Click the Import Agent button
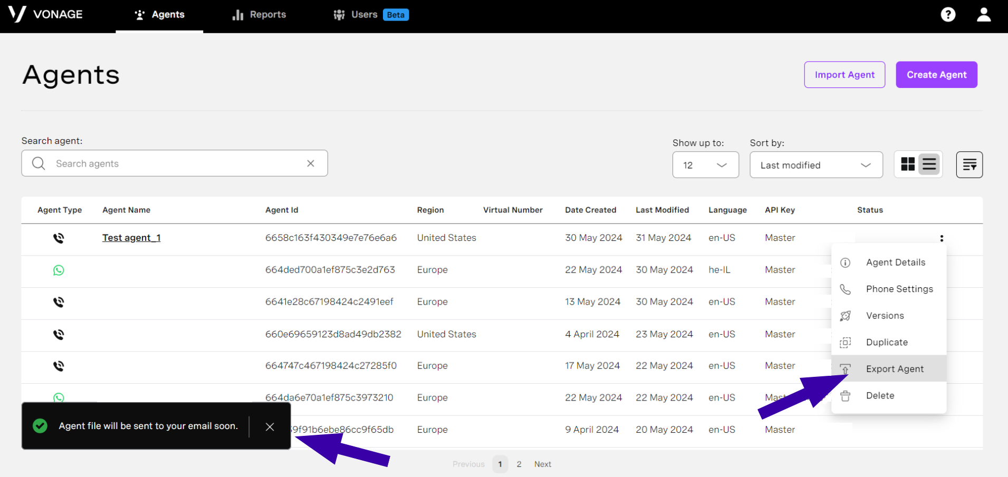The image size is (1008, 477). coord(844,74)
